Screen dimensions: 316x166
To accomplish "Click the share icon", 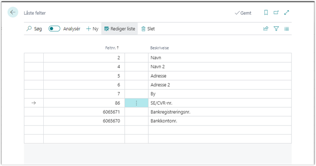I will tap(266, 28).
